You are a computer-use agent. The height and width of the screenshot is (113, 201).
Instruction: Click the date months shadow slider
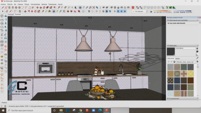click(x=163, y=11)
